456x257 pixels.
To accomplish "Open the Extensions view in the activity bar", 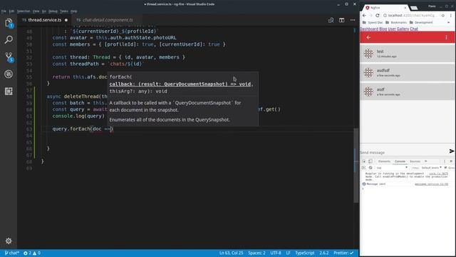I will (x=9, y=91).
